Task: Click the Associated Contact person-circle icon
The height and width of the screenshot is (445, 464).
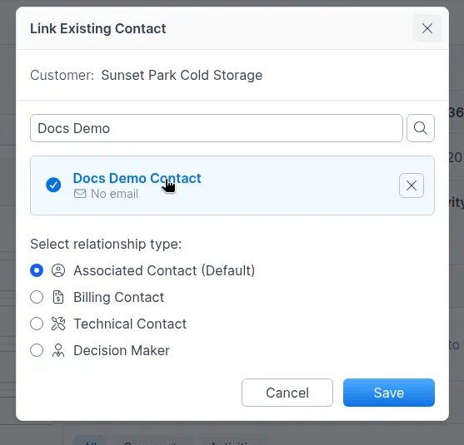Action: 58,270
